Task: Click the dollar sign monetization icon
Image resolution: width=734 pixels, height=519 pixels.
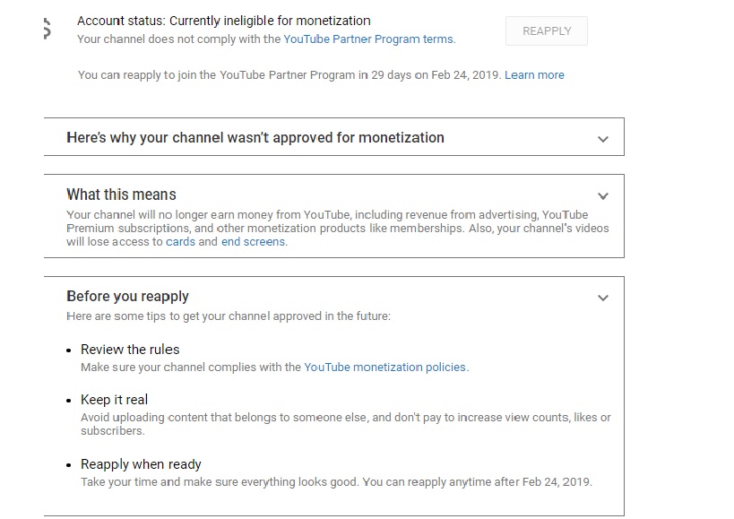Action: click(x=47, y=30)
